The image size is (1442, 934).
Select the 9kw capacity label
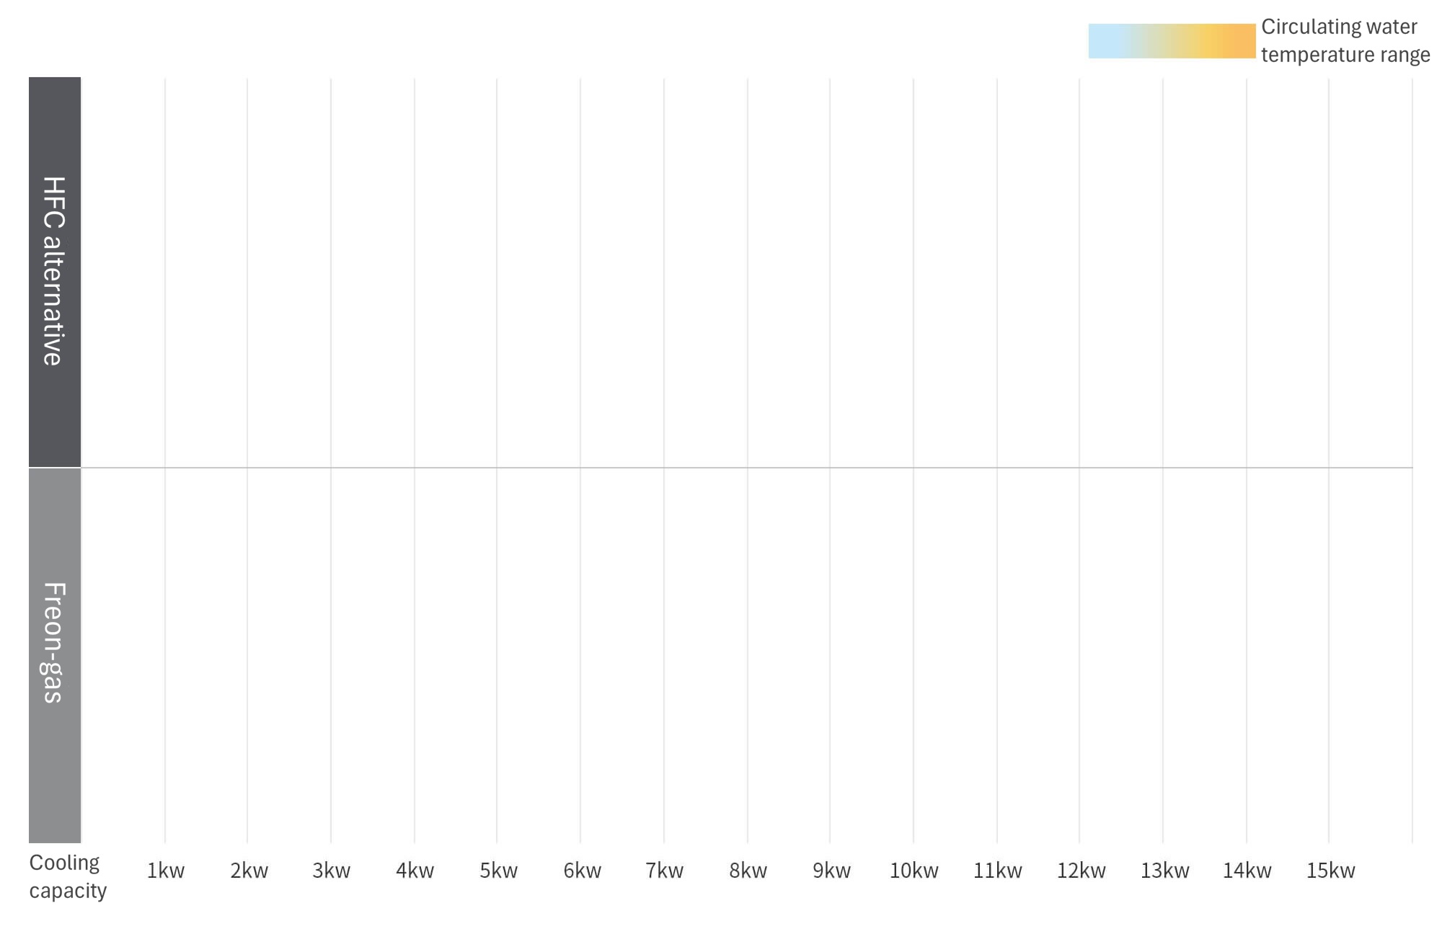(x=831, y=871)
